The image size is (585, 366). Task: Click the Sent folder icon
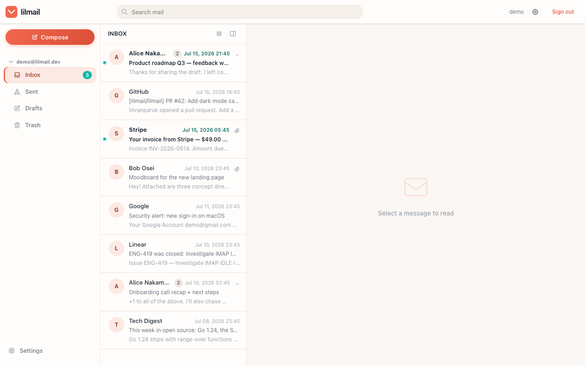(x=17, y=92)
